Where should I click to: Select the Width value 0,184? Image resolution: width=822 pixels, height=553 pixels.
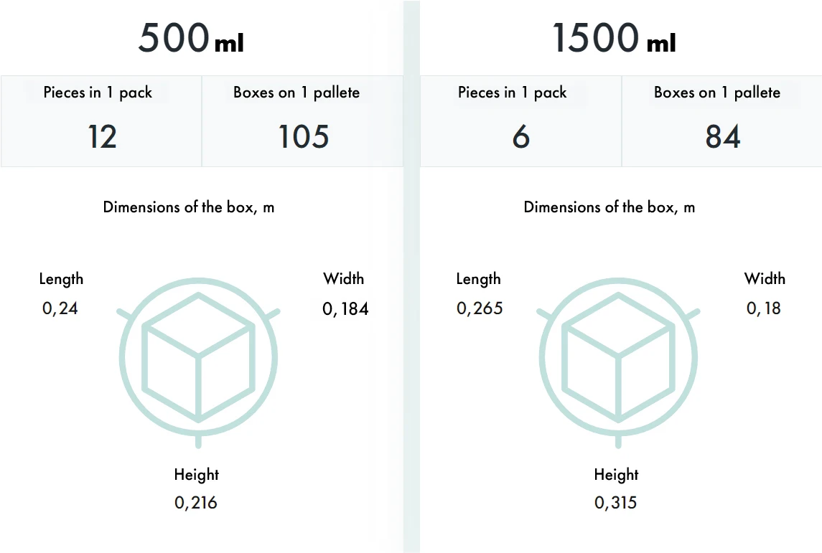(x=345, y=308)
